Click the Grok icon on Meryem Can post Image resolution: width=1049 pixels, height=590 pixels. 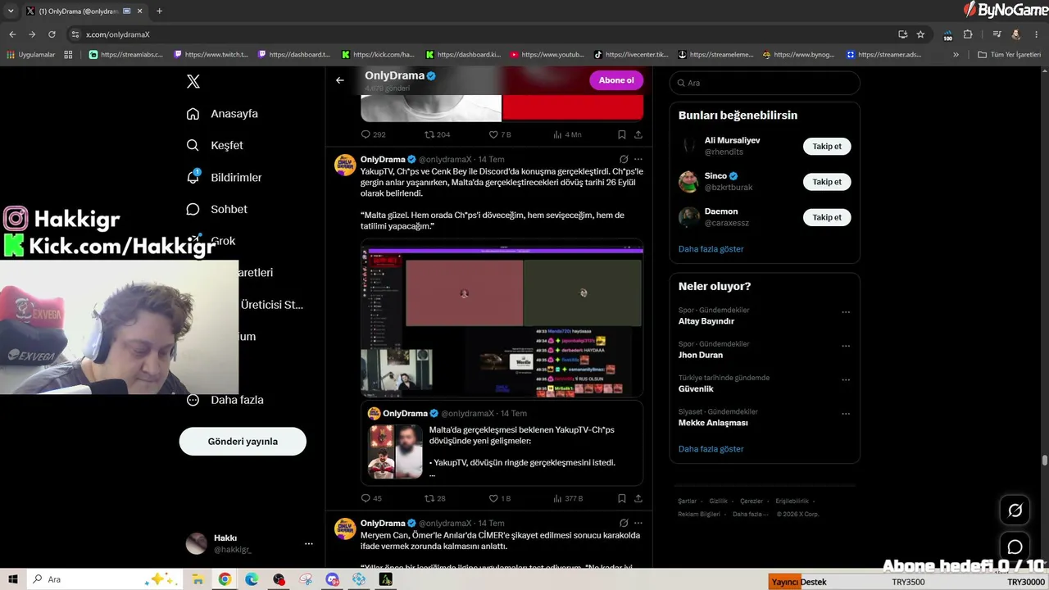(624, 523)
